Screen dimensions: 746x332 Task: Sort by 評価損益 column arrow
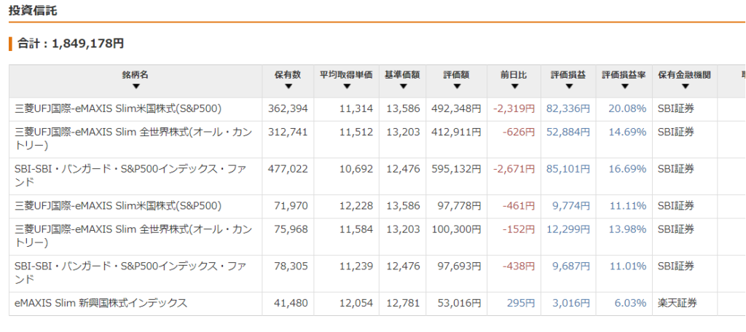click(568, 87)
